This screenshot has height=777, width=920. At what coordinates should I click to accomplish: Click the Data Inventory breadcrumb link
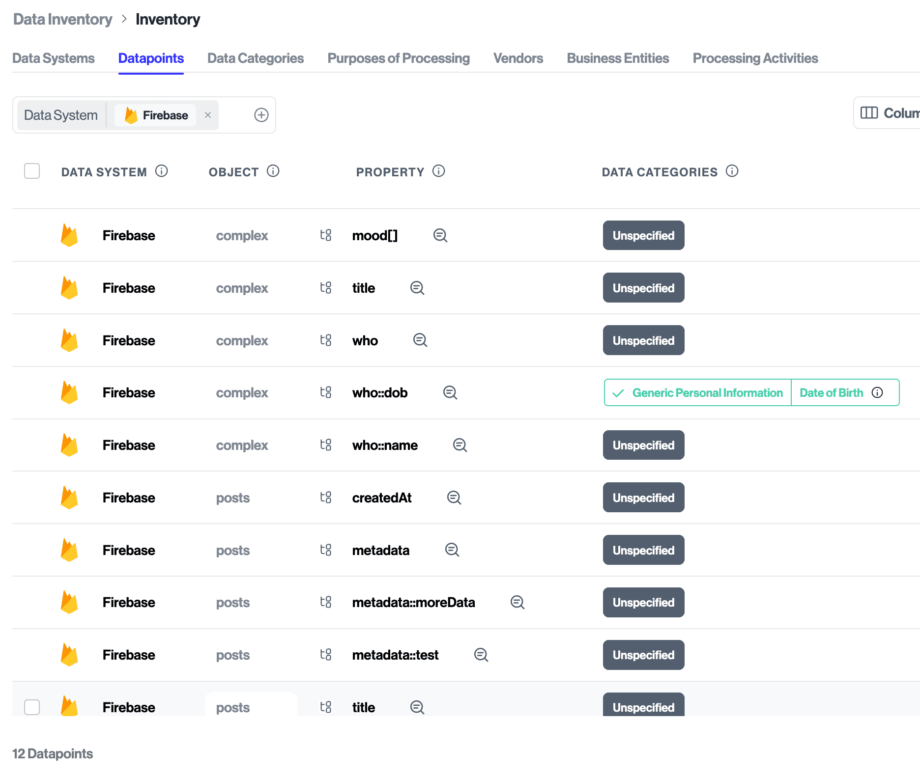click(x=62, y=19)
